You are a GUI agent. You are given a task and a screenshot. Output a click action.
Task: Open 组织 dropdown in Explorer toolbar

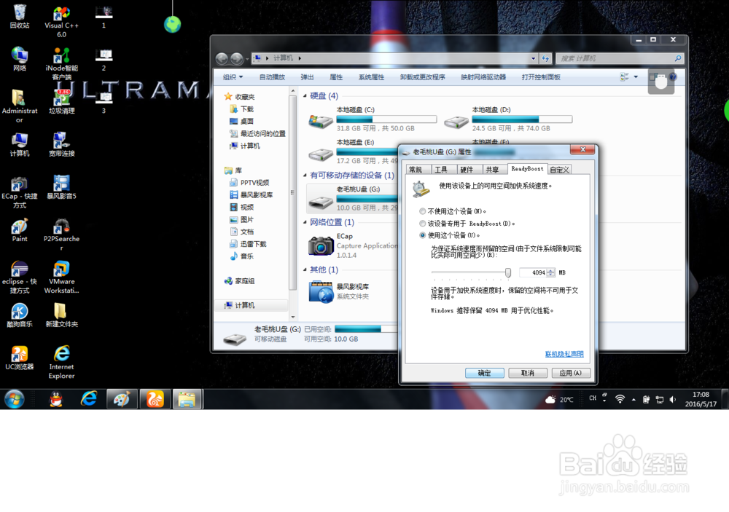233,77
